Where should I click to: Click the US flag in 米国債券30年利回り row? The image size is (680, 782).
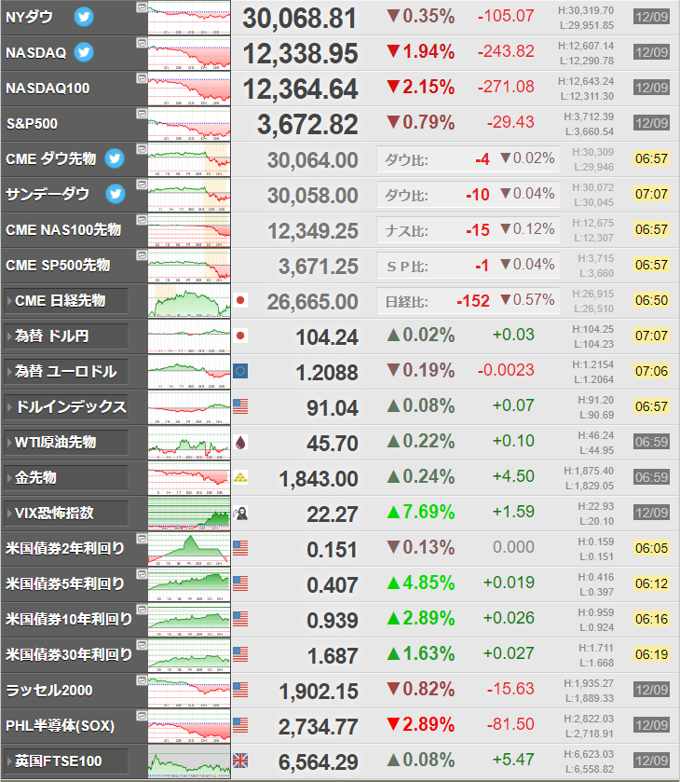coord(240,654)
